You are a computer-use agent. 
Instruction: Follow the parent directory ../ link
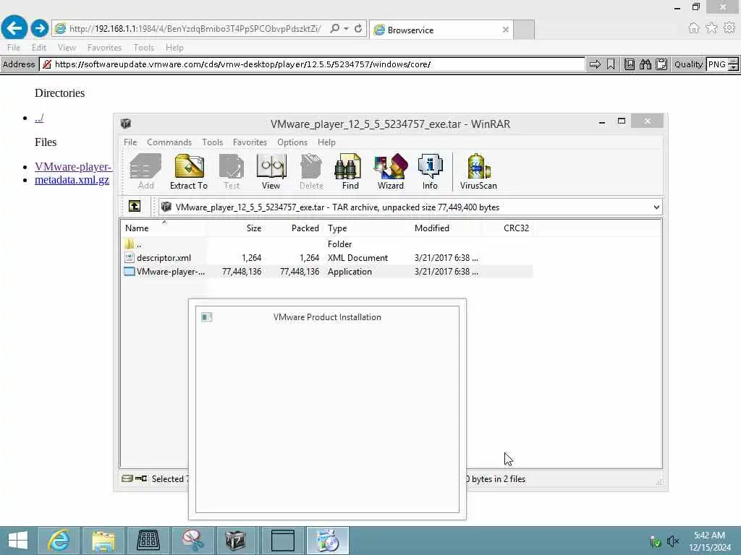click(39, 118)
